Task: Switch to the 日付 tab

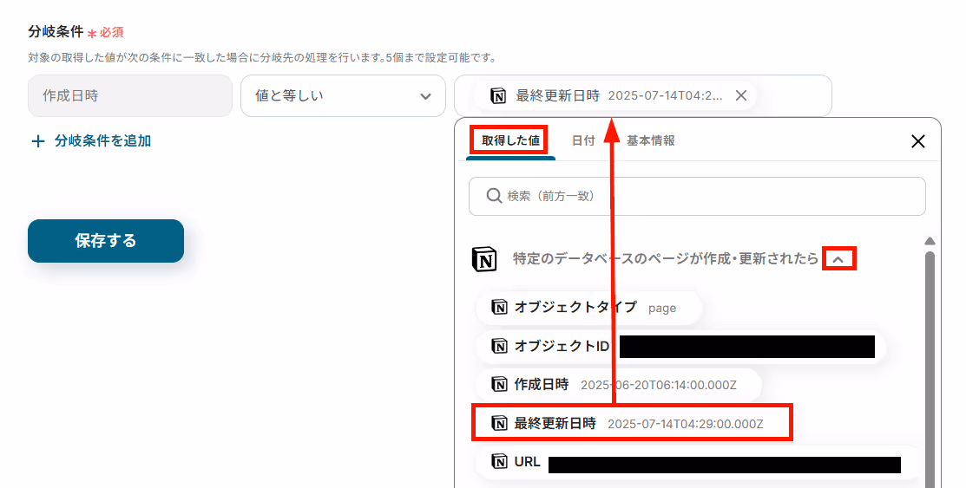Action: pos(583,141)
